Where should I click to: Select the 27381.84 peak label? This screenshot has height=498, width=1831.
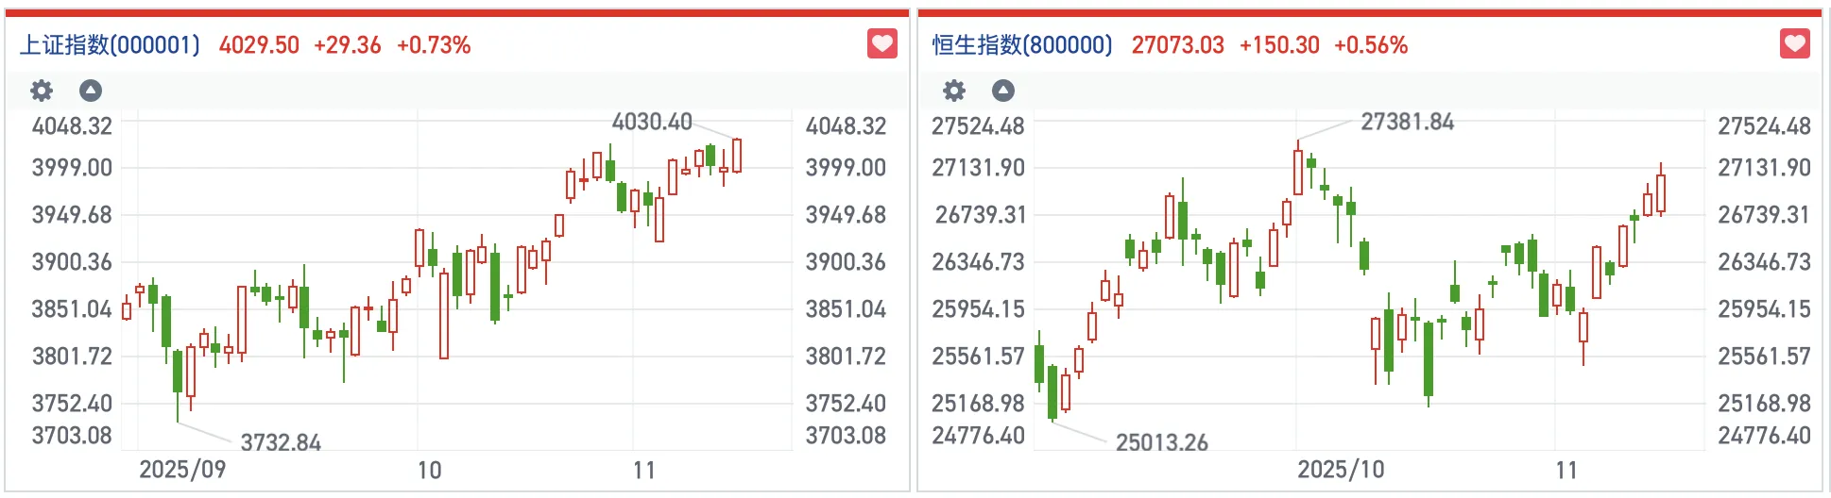[x=1407, y=122]
